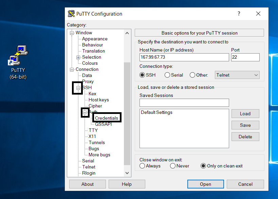
Task: Collapse the Auth tree node
Action: (x=85, y=112)
